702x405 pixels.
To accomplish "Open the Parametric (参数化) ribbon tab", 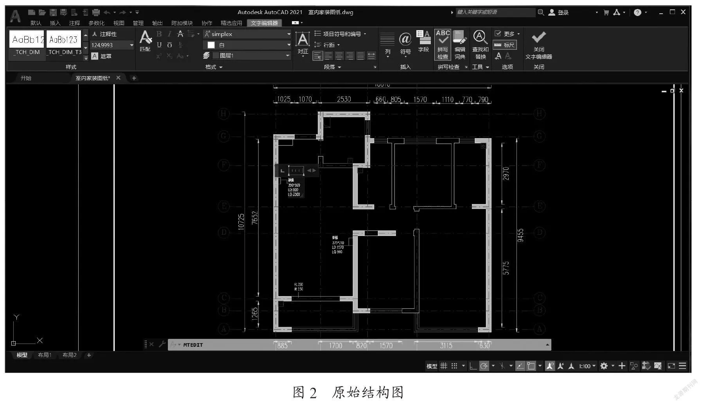I will 97,23.
